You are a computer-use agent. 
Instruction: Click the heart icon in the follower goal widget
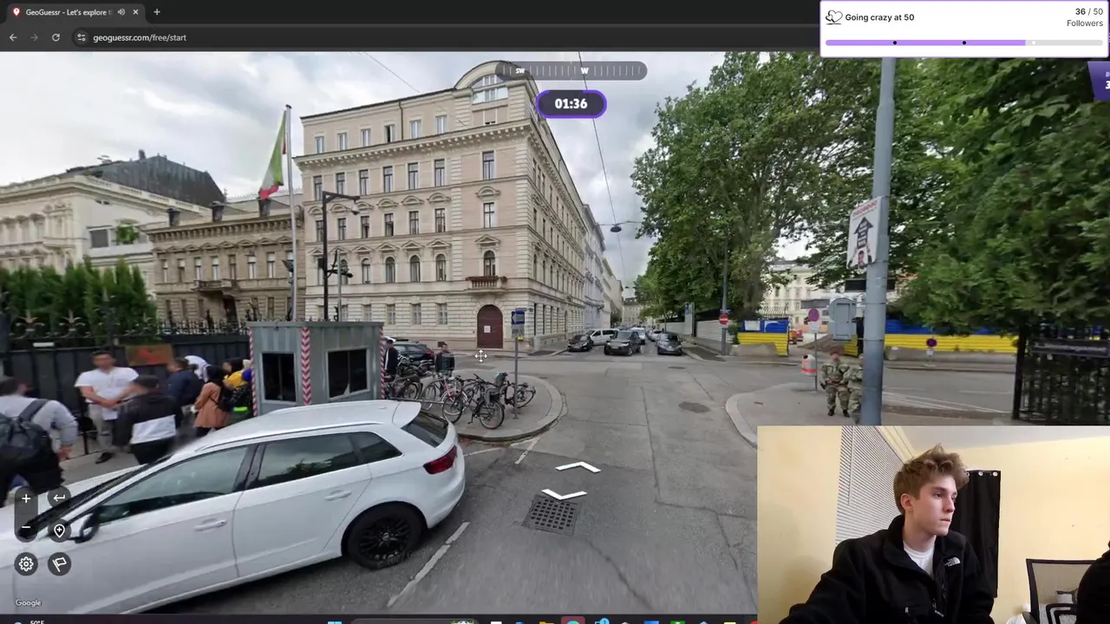pos(833,17)
